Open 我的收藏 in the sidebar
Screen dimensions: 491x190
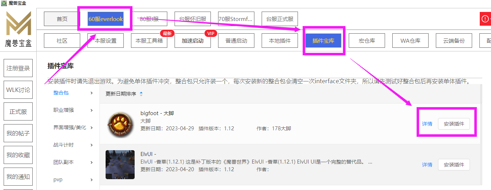18,155
